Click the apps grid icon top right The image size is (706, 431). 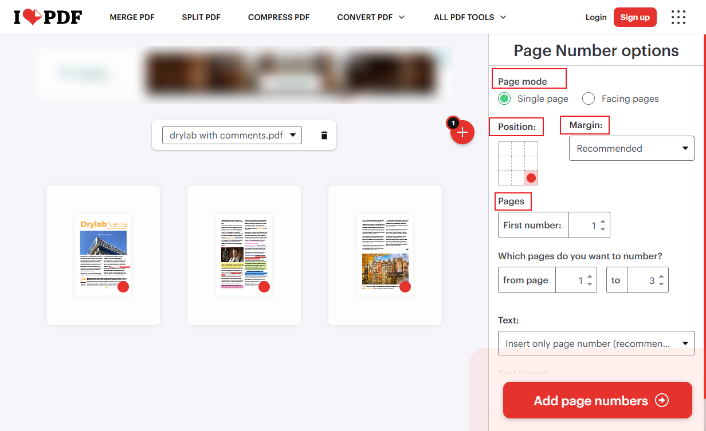678,17
